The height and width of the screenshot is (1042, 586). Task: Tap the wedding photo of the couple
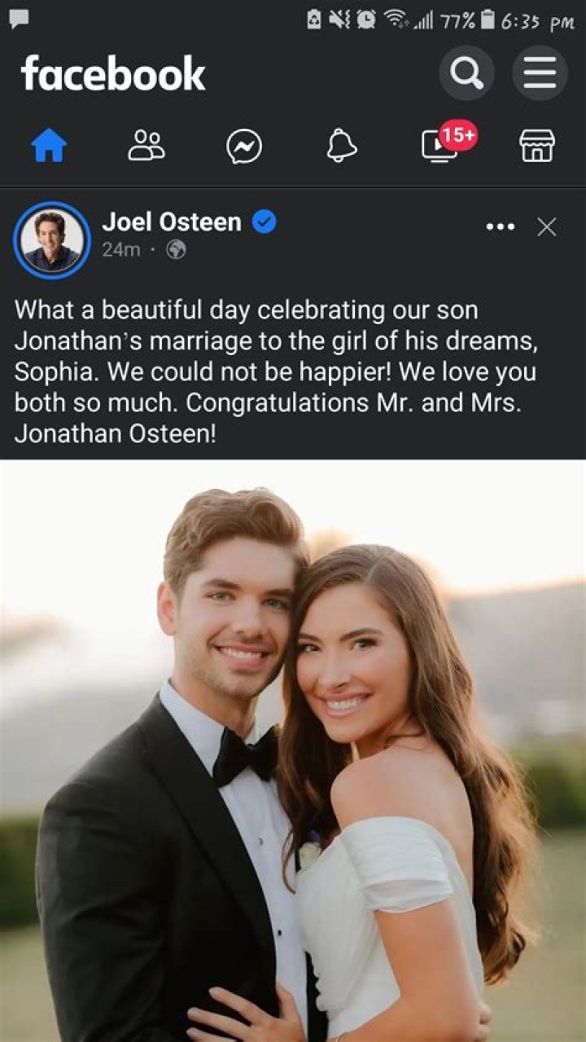pos(293,750)
